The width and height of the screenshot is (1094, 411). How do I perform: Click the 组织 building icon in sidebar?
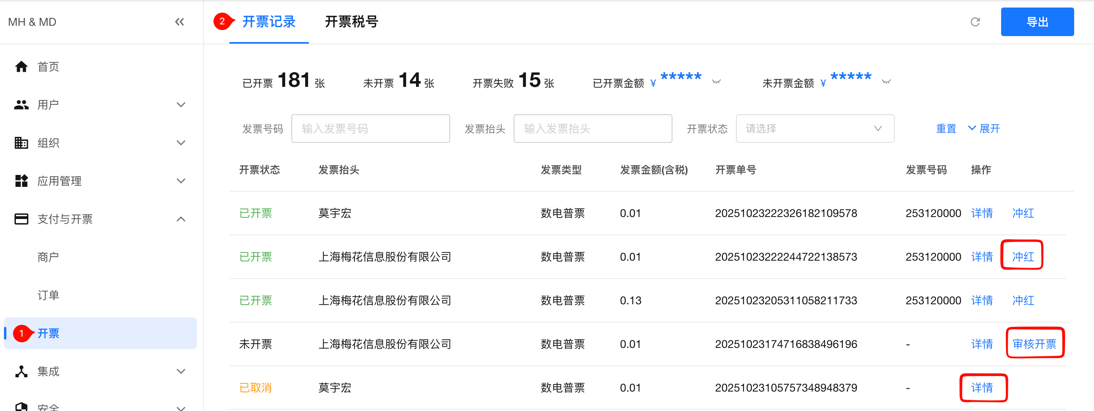click(x=21, y=143)
